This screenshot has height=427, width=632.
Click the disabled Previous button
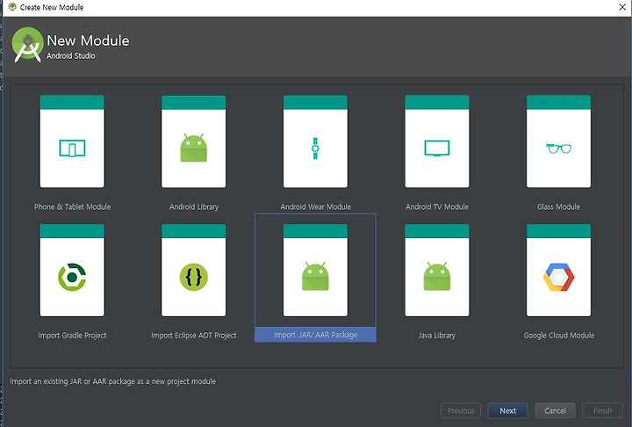coord(461,410)
